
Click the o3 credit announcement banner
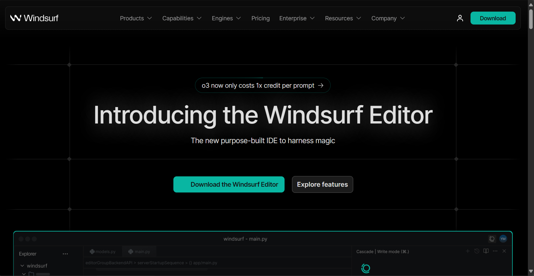tap(263, 85)
